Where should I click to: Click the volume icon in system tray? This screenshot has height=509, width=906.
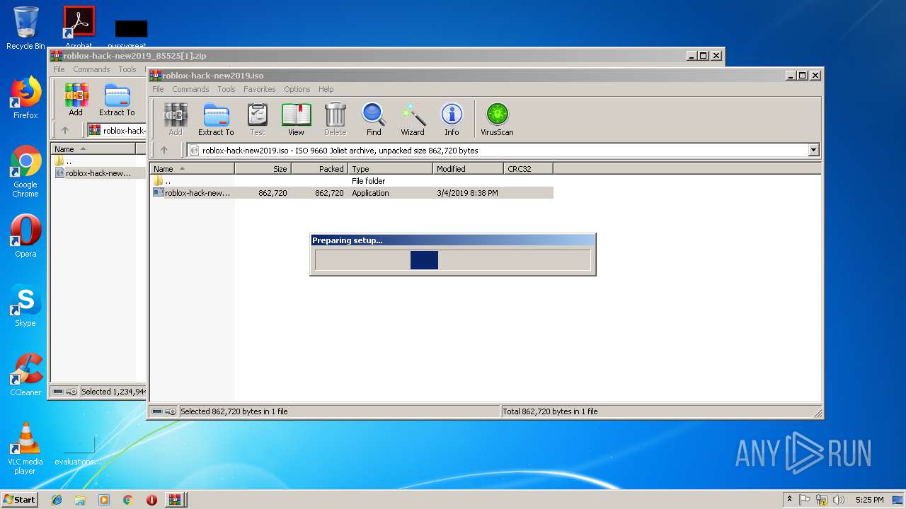coord(838,500)
